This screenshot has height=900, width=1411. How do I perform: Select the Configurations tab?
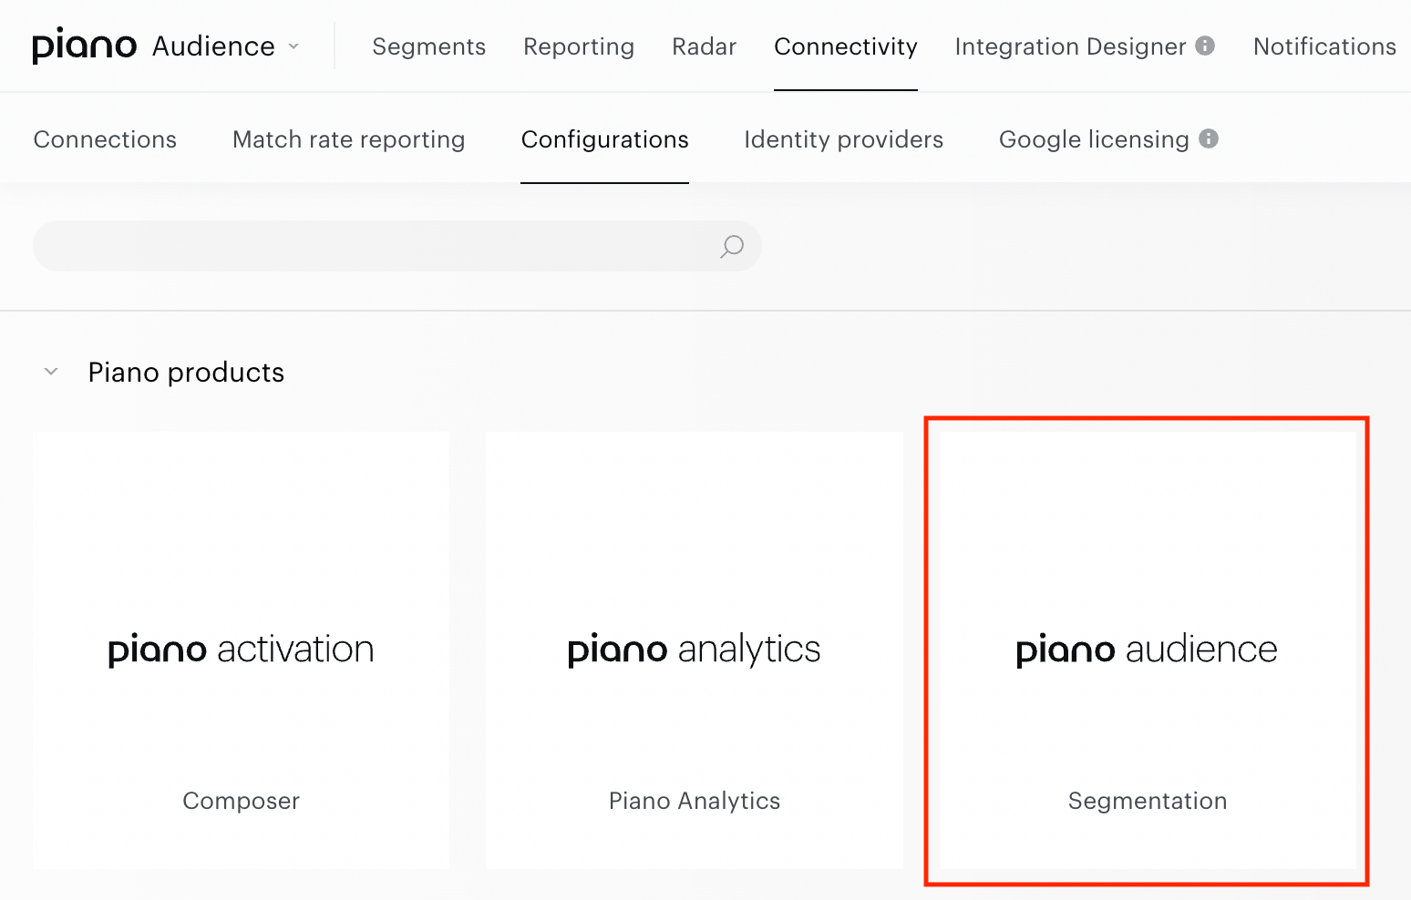click(x=604, y=139)
